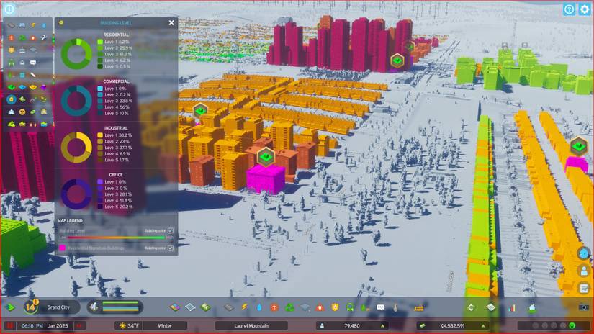Open the Map Tiles icon in toolbar
The image size is (594, 334).
click(x=491, y=307)
